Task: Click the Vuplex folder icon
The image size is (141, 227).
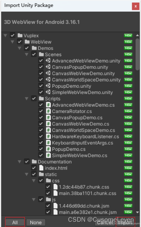Action: pos(20,35)
